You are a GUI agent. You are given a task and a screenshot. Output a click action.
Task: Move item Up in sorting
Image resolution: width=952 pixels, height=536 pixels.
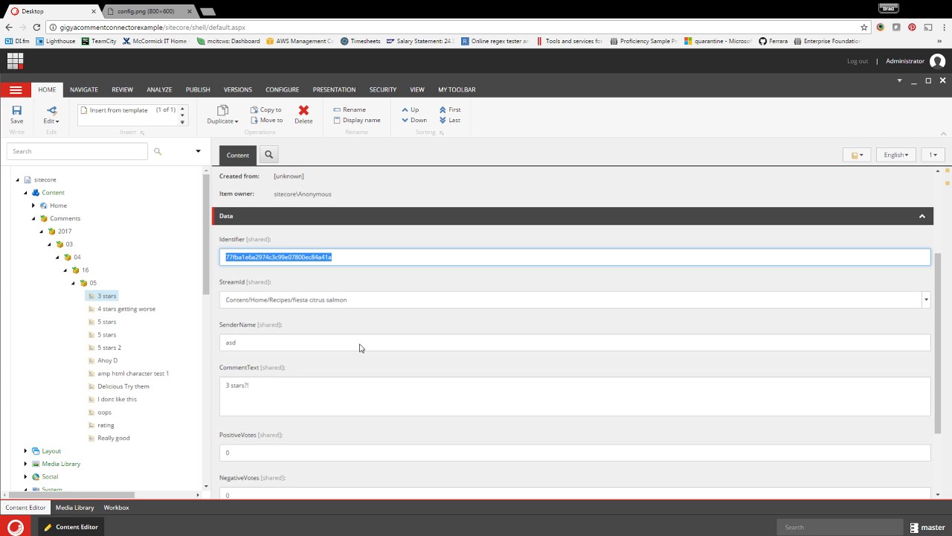[x=411, y=109]
